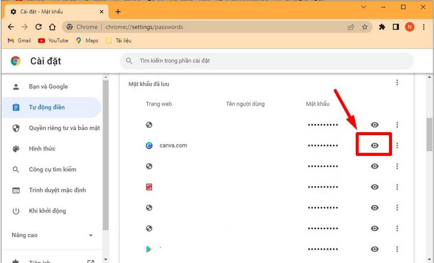This screenshot has width=434, height=263.
Task: Open the profile avatar N
Action: click(x=410, y=27)
